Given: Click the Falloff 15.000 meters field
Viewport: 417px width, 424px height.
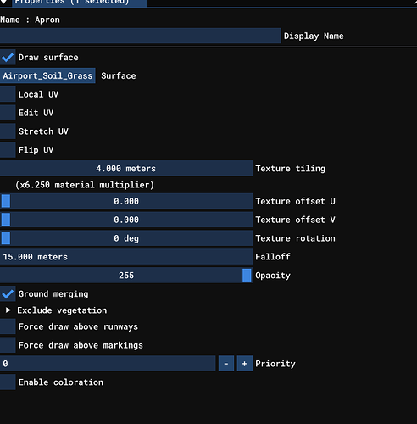Looking at the screenshot, I should (126, 257).
